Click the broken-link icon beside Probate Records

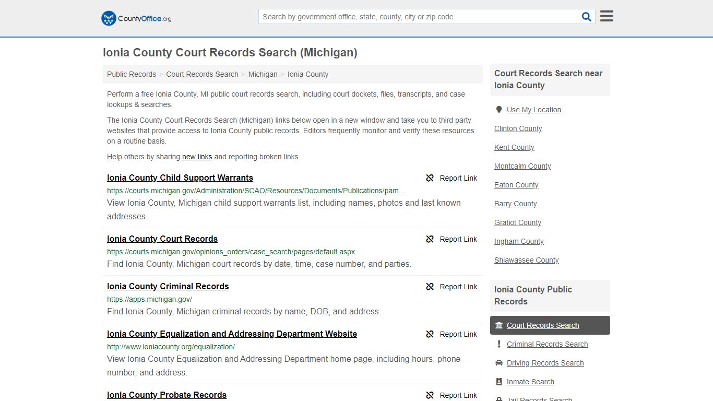[x=430, y=395]
